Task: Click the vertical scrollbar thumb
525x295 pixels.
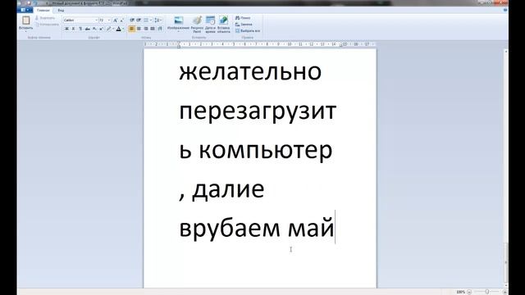Action: pos(506,263)
